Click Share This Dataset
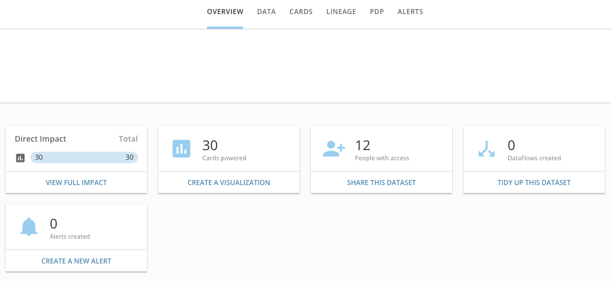 382,183
